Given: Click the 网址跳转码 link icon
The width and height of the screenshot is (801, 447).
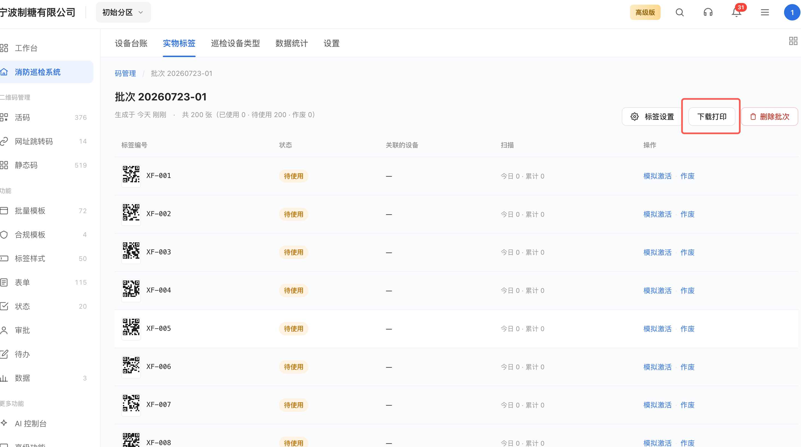Looking at the screenshot, I should [4, 141].
